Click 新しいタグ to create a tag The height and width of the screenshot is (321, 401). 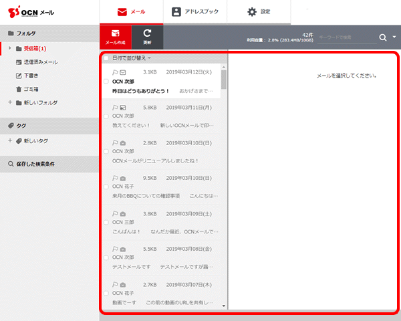36,141
